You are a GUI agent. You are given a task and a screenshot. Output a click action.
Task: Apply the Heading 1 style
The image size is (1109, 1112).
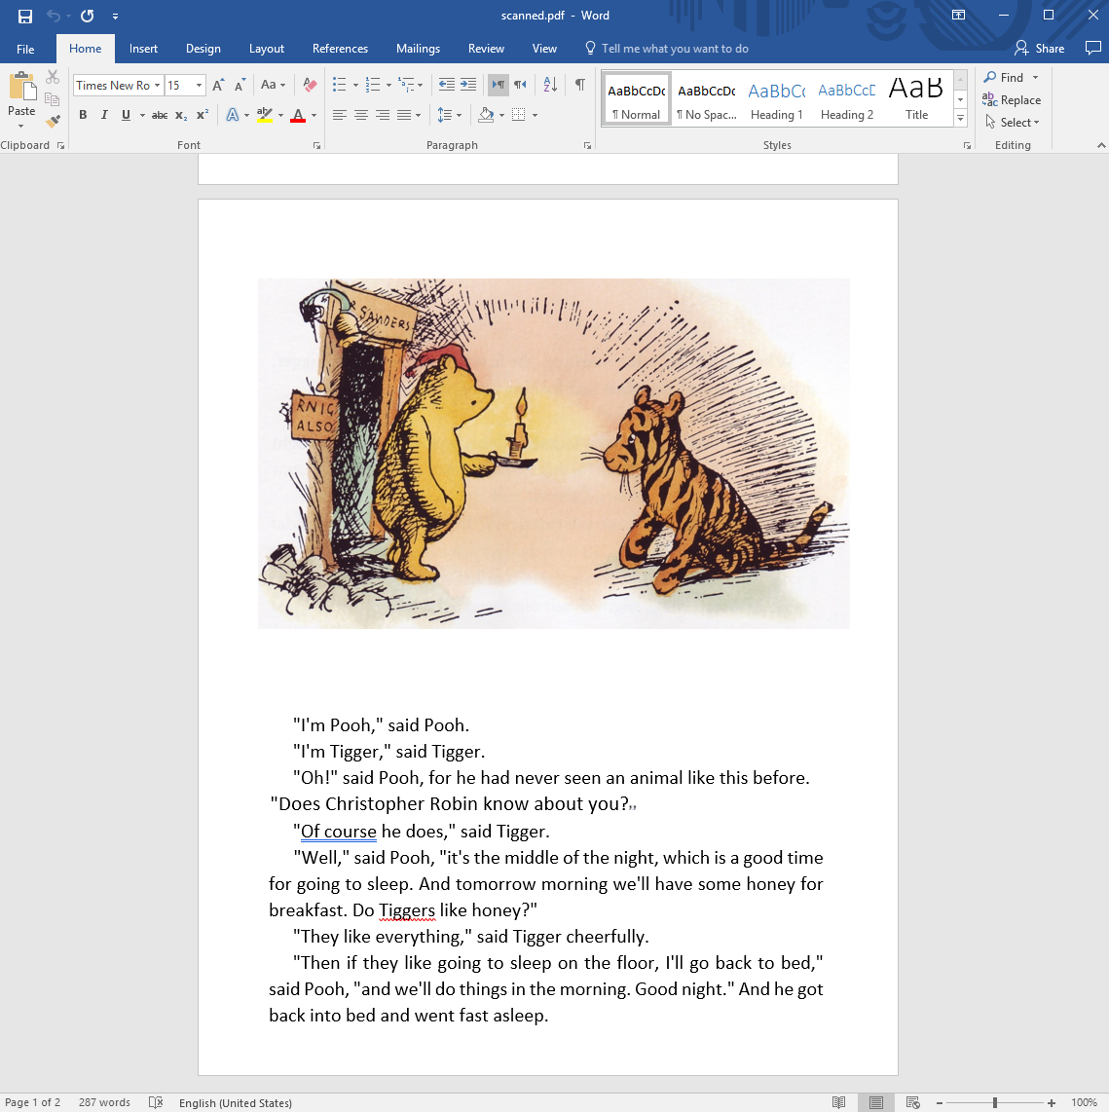[776, 99]
